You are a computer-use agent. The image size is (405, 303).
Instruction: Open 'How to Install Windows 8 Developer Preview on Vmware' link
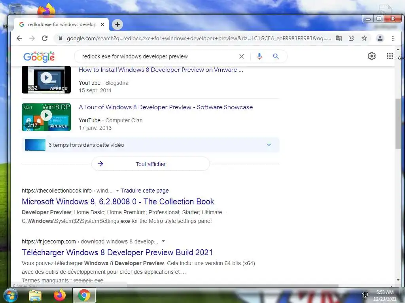(x=161, y=70)
